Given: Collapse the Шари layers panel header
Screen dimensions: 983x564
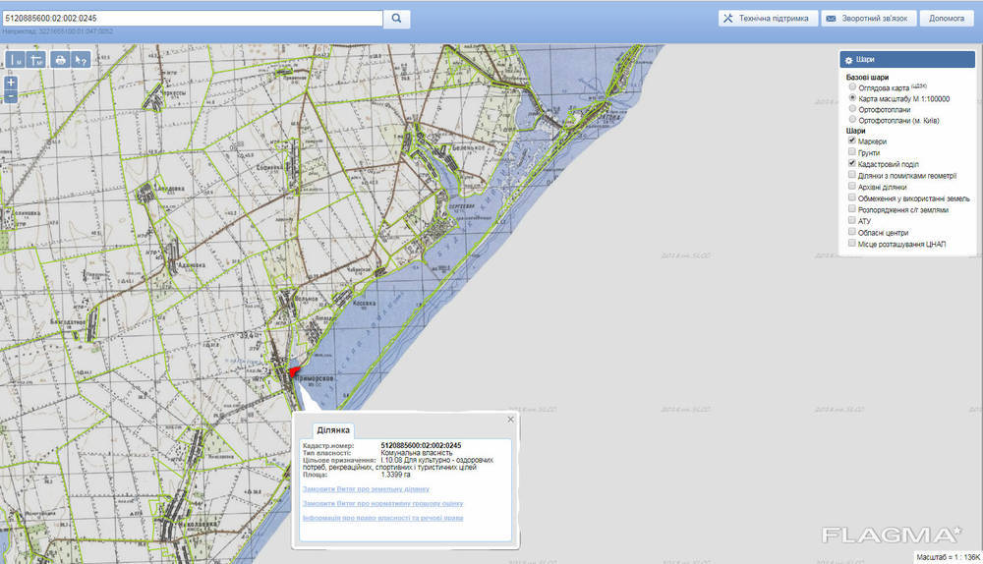Looking at the screenshot, I should [x=904, y=60].
